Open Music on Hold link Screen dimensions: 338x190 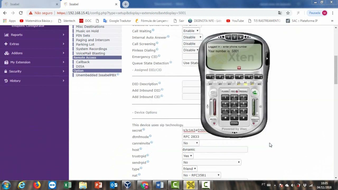tap(87, 31)
